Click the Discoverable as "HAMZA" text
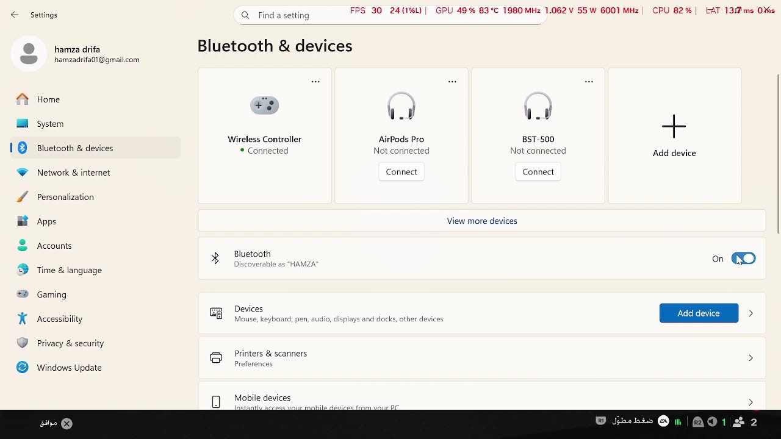 point(276,264)
